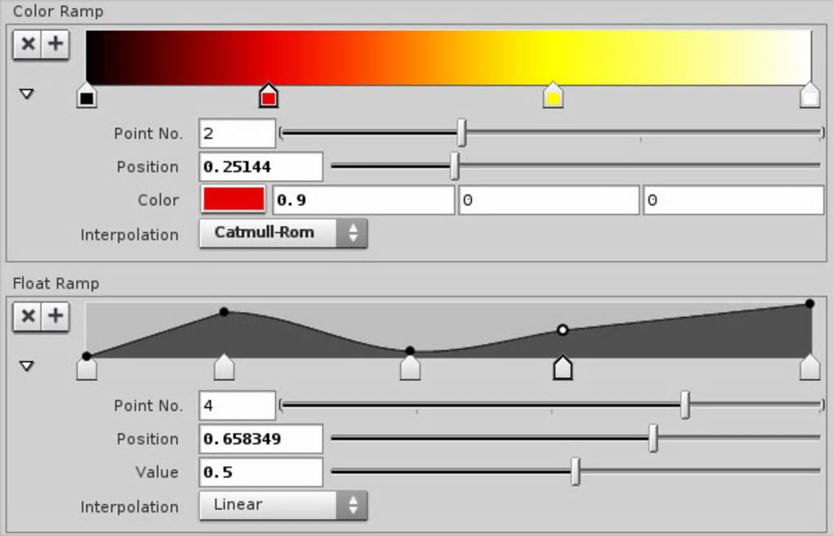Click Color Ramp Point No. field showing 2
Screen dimensions: 833x536
point(238,133)
